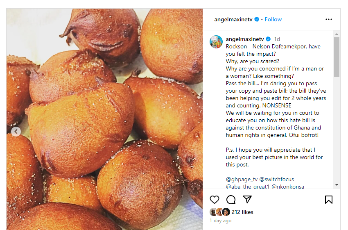Open angelmaxinetv profile picture in caption
The height and width of the screenshot is (230, 348).
tap(216, 41)
